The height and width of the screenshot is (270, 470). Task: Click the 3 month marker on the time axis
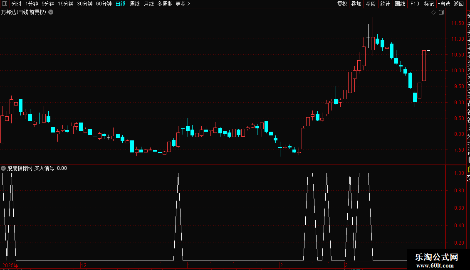click(x=346, y=265)
